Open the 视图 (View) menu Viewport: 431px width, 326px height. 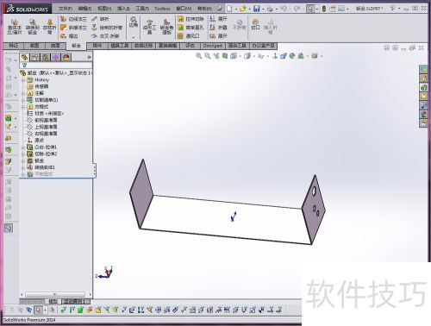(x=104, y=9)
